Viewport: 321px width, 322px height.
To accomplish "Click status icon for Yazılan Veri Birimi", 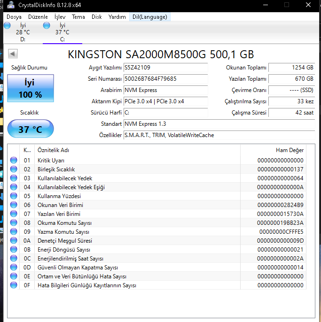I will coord(14,214).
